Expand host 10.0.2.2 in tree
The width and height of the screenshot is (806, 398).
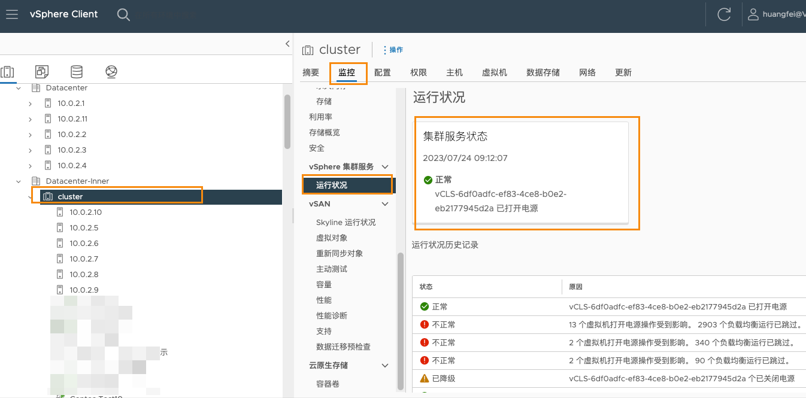(31, 135)
